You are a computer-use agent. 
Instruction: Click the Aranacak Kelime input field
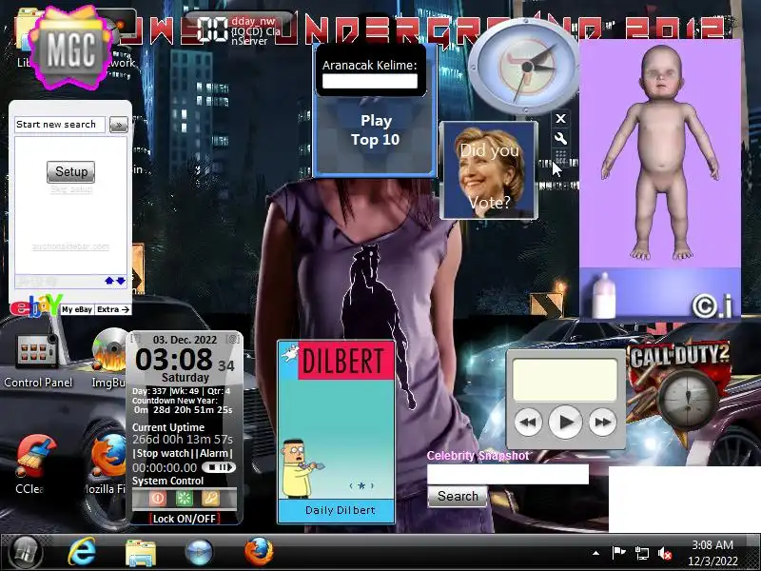(370, 81)
